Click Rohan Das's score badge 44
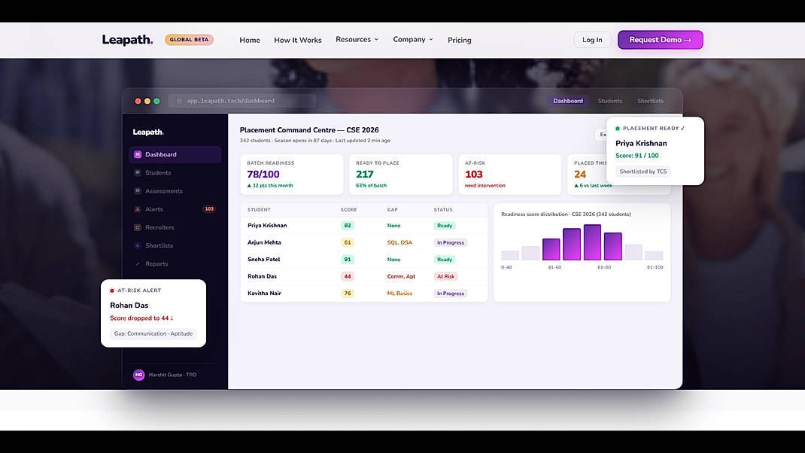Screen dimensions: 805x453 click(x=348, y=276)
